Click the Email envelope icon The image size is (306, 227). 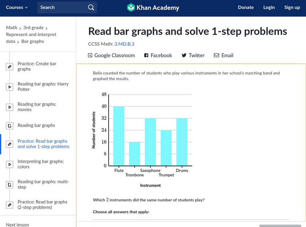click(216, 55)
